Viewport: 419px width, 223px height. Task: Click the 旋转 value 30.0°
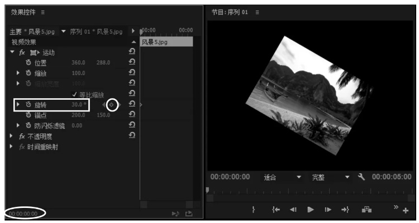(x=79, y=105)
